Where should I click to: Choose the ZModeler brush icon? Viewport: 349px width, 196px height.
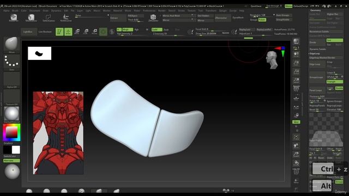point(153,18)
